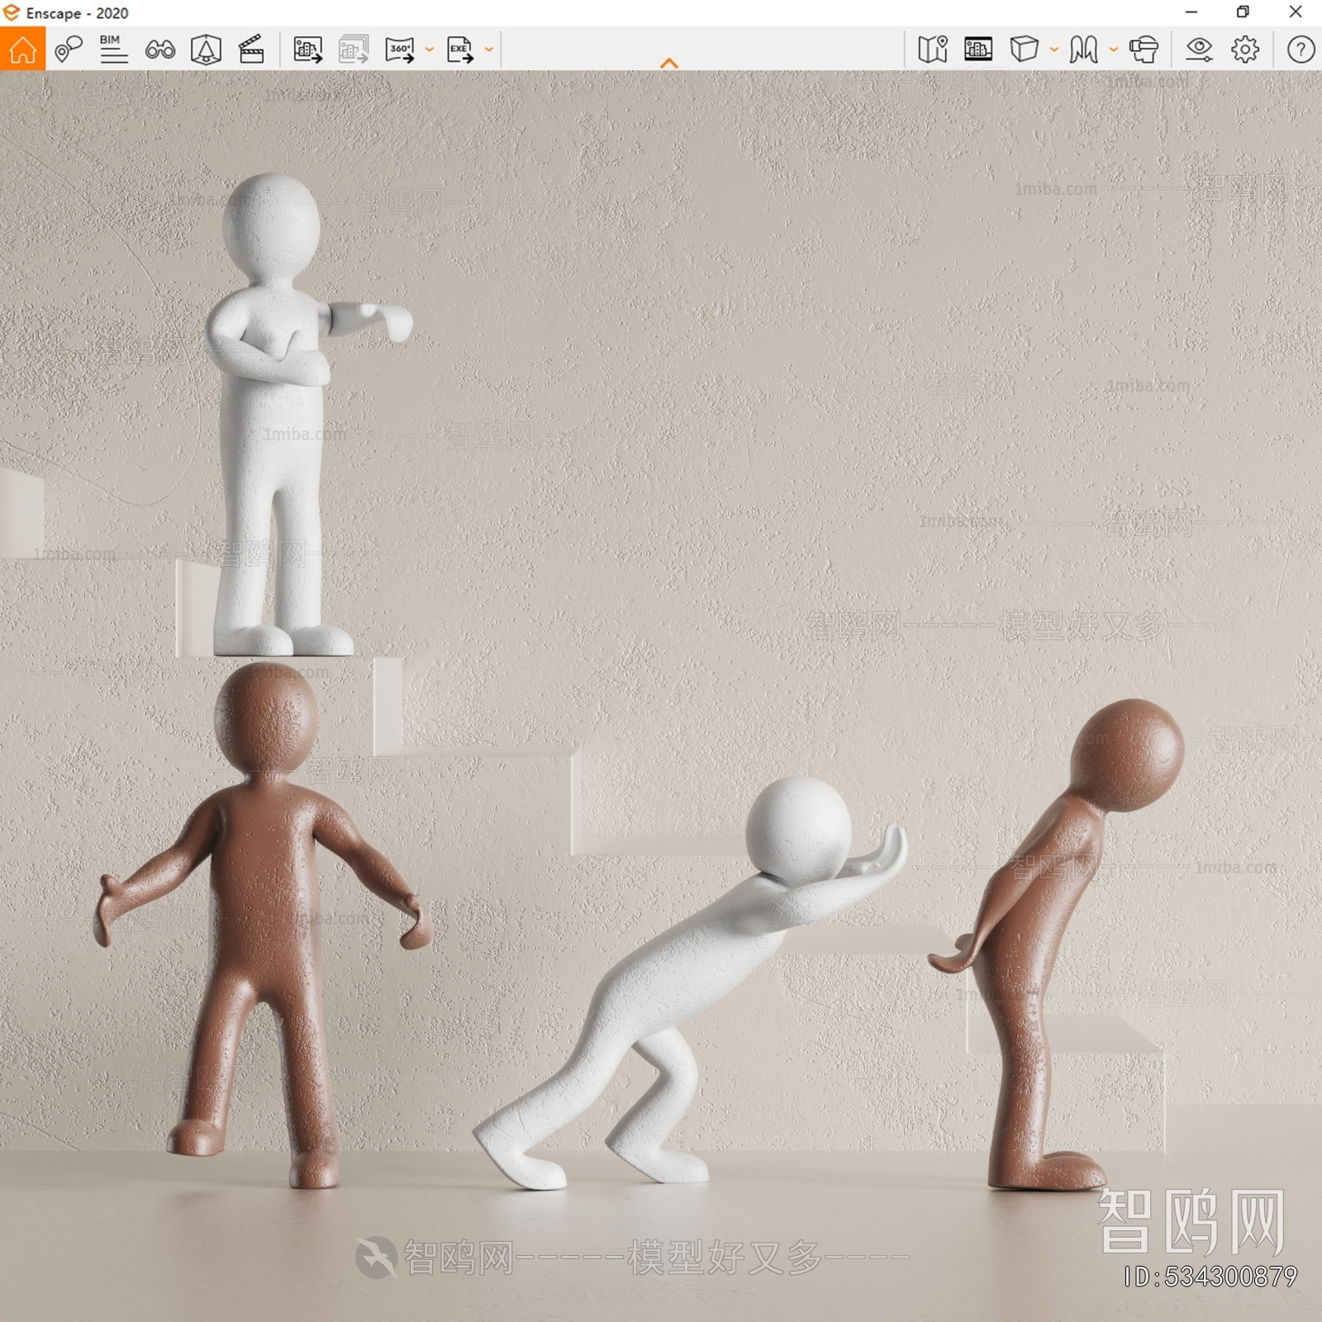This screenshot has height=1322, width=1322.
Task: Export screenshot using the render image icon
Action: click(x=308, y=50)
